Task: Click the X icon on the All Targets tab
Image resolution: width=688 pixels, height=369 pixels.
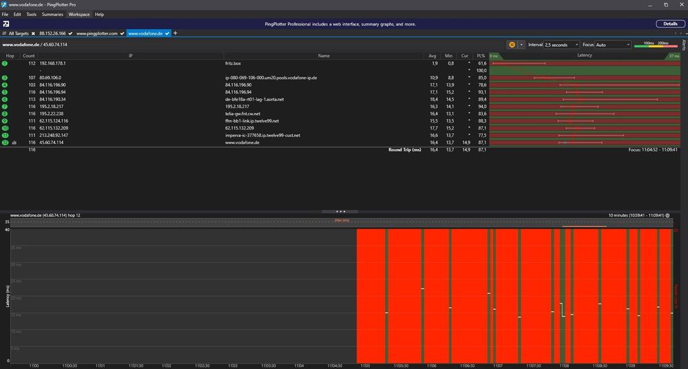Action: point(33,33)
